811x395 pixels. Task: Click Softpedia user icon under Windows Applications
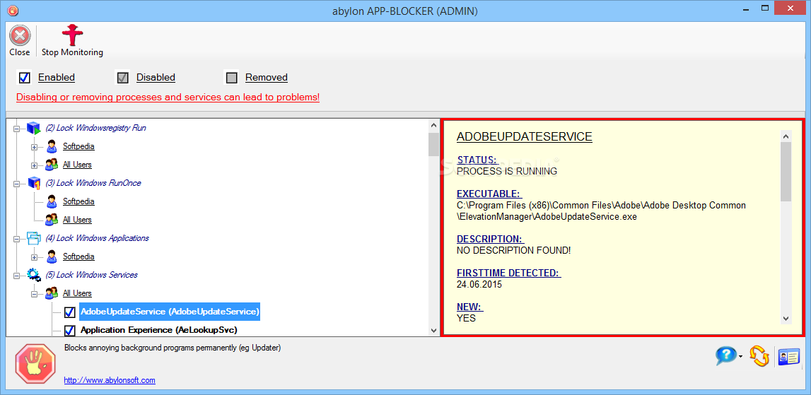coord(52,257)
